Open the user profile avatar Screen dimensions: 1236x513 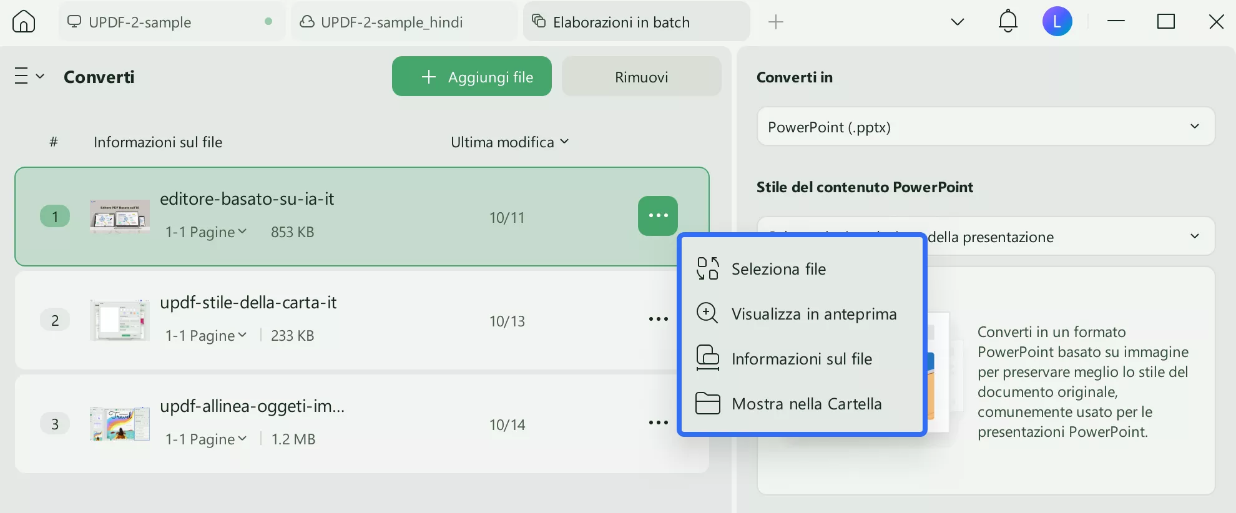point(1057,22)
